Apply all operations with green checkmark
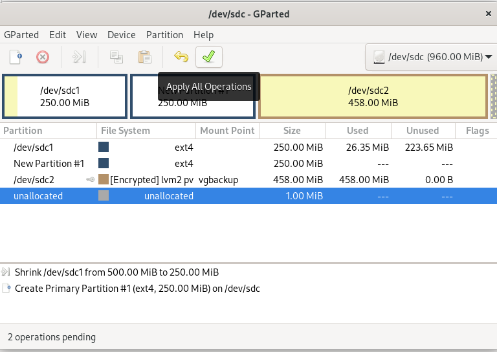The image size is (497, 352). (208, 57)
